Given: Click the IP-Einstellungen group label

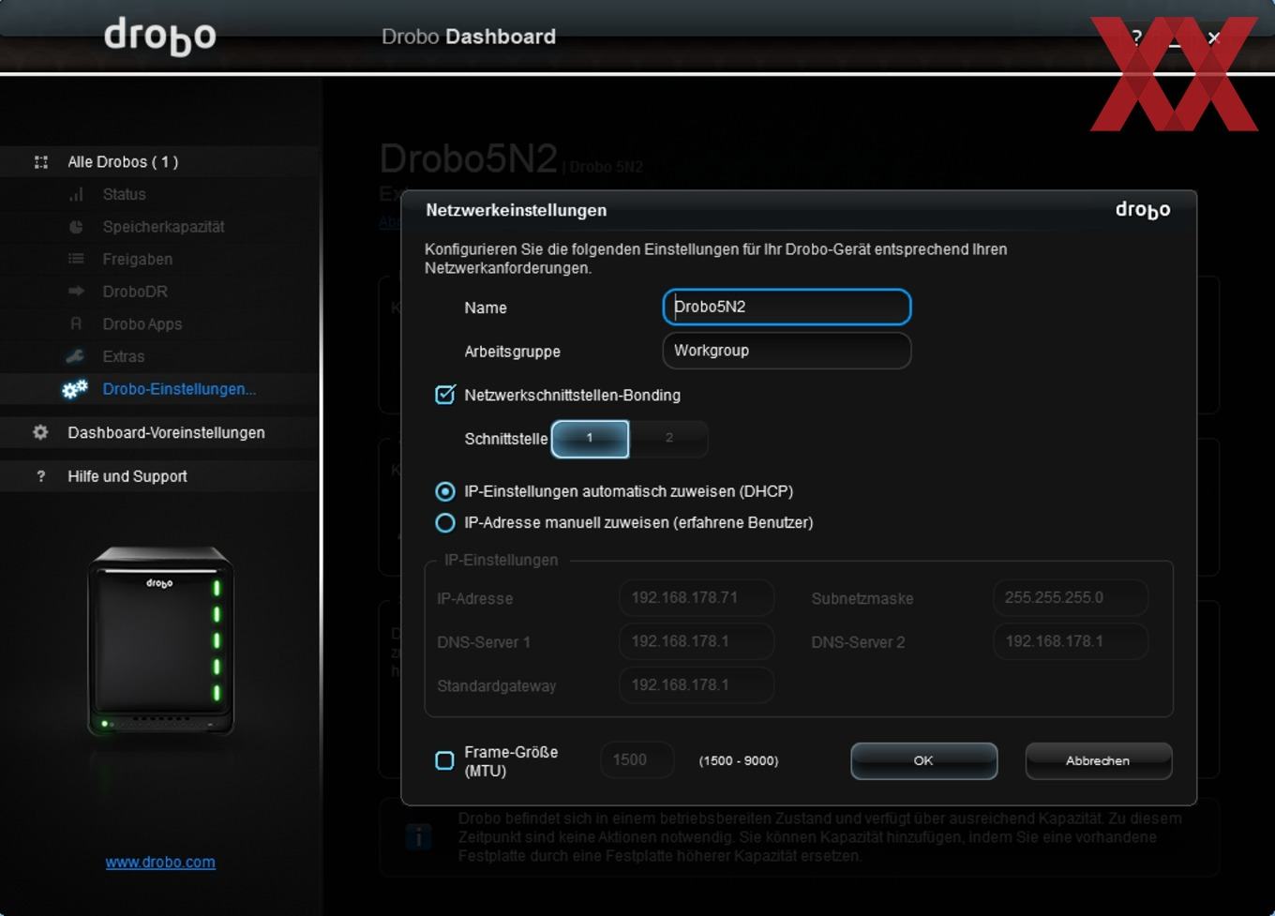Looking at the screenshot, I should tap(501, 560).
